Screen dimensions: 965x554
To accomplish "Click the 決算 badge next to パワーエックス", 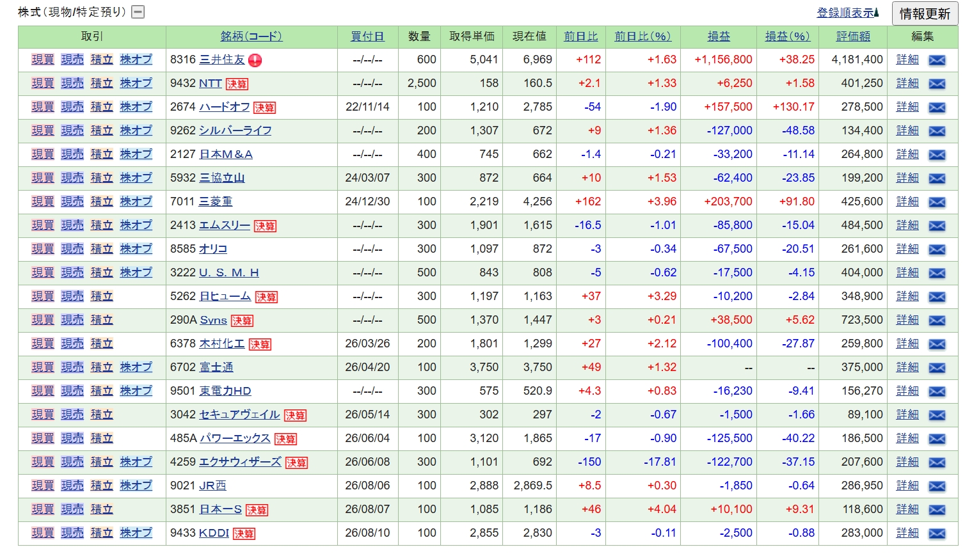I will tap(285, 439).
